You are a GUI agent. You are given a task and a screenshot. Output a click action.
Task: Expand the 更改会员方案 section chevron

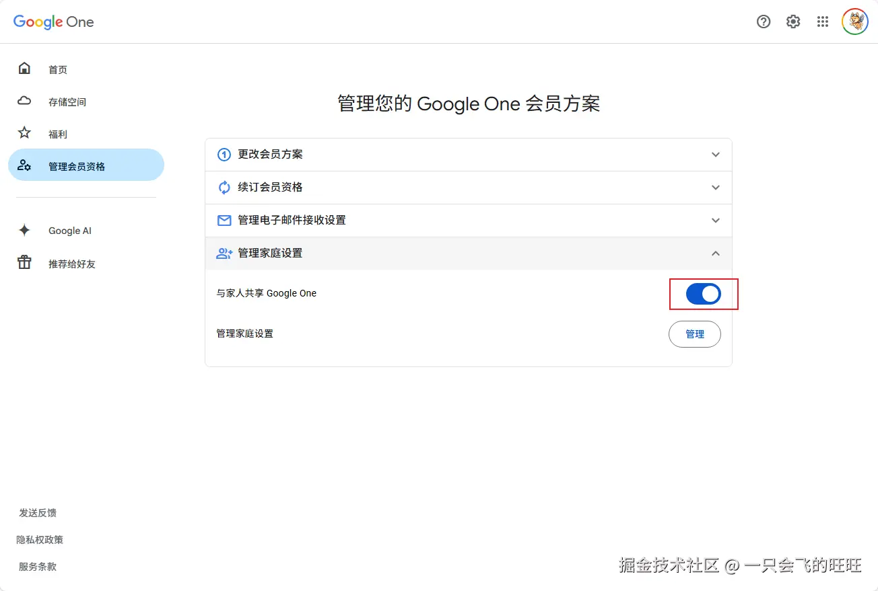point(716,155)
